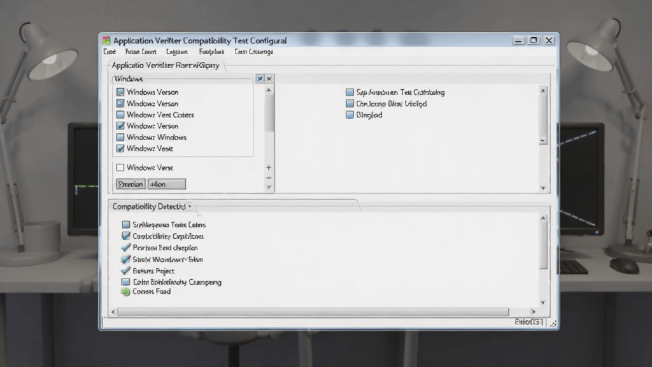
Task: Select the Porhud Bnd text row
Action: click(165, 248)
